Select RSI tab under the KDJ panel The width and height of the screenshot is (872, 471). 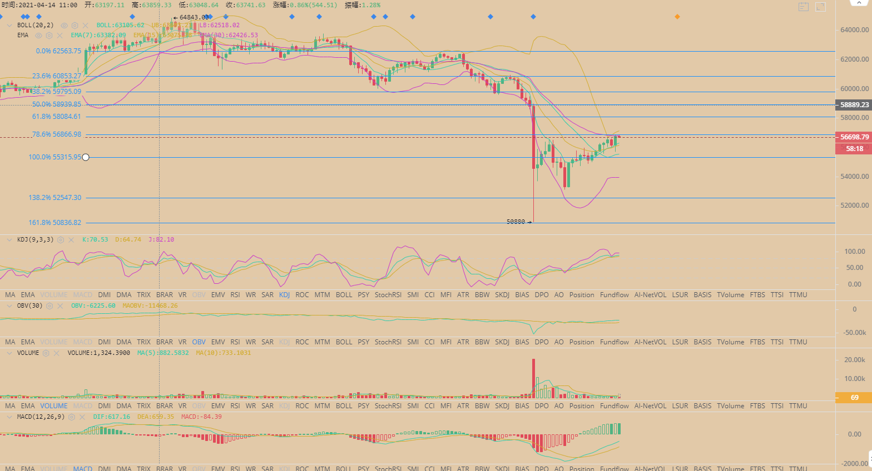tap(235, 295)
